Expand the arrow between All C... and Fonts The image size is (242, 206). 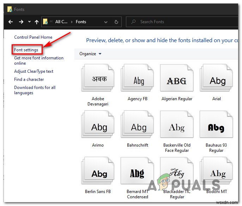tap(72, 22)
